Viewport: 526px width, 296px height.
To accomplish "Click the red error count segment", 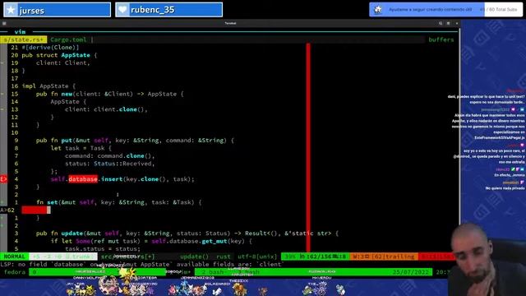I will pos(436,257).
